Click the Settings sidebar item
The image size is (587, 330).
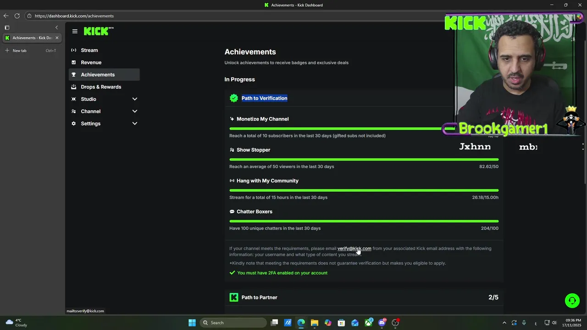point(91,124)
